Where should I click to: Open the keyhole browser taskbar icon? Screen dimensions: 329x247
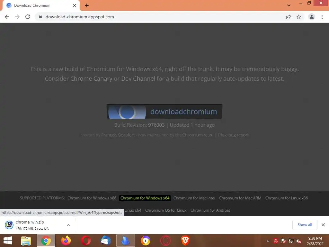146,241
